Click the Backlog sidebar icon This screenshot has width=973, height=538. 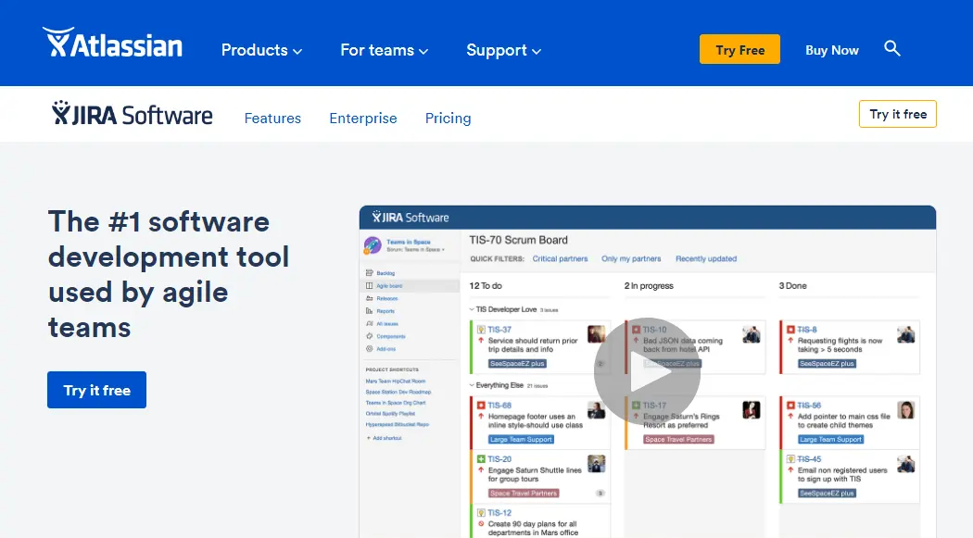pos(369,273)
